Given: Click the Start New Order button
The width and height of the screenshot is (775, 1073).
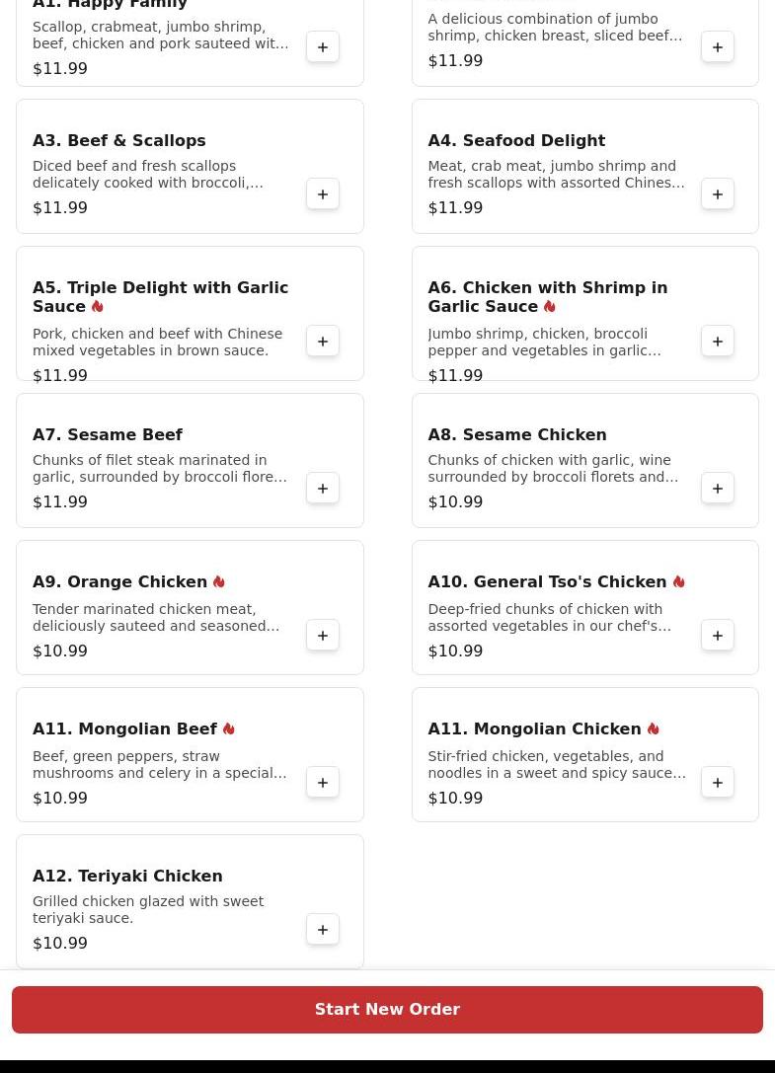Looking at the screenshot, I should pos(387,1010).
